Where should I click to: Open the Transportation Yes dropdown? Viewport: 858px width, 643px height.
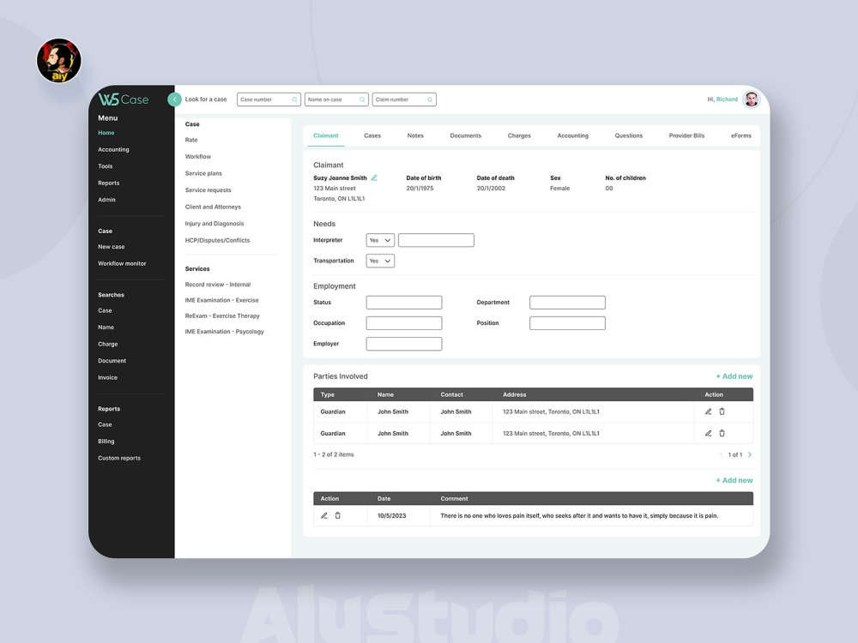pos(380,261)
